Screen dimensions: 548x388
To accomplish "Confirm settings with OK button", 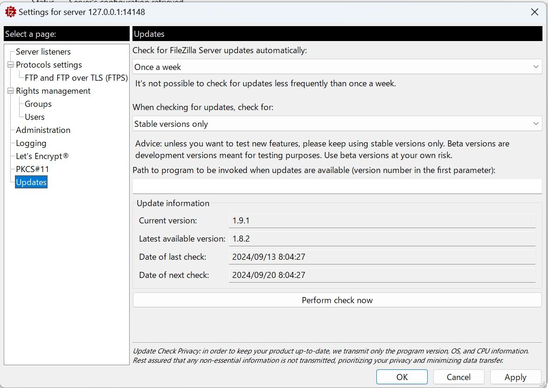I will 402,377.
